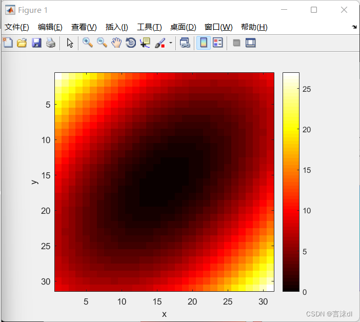Expand the Brush tool color dropdown arrow
360x322 pixels.
click(x=170, y=43)
